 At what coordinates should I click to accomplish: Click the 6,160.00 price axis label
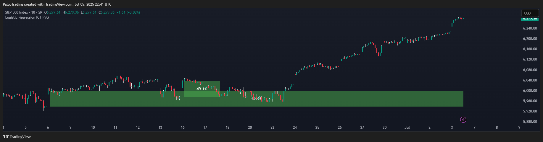tap(530, 49)
